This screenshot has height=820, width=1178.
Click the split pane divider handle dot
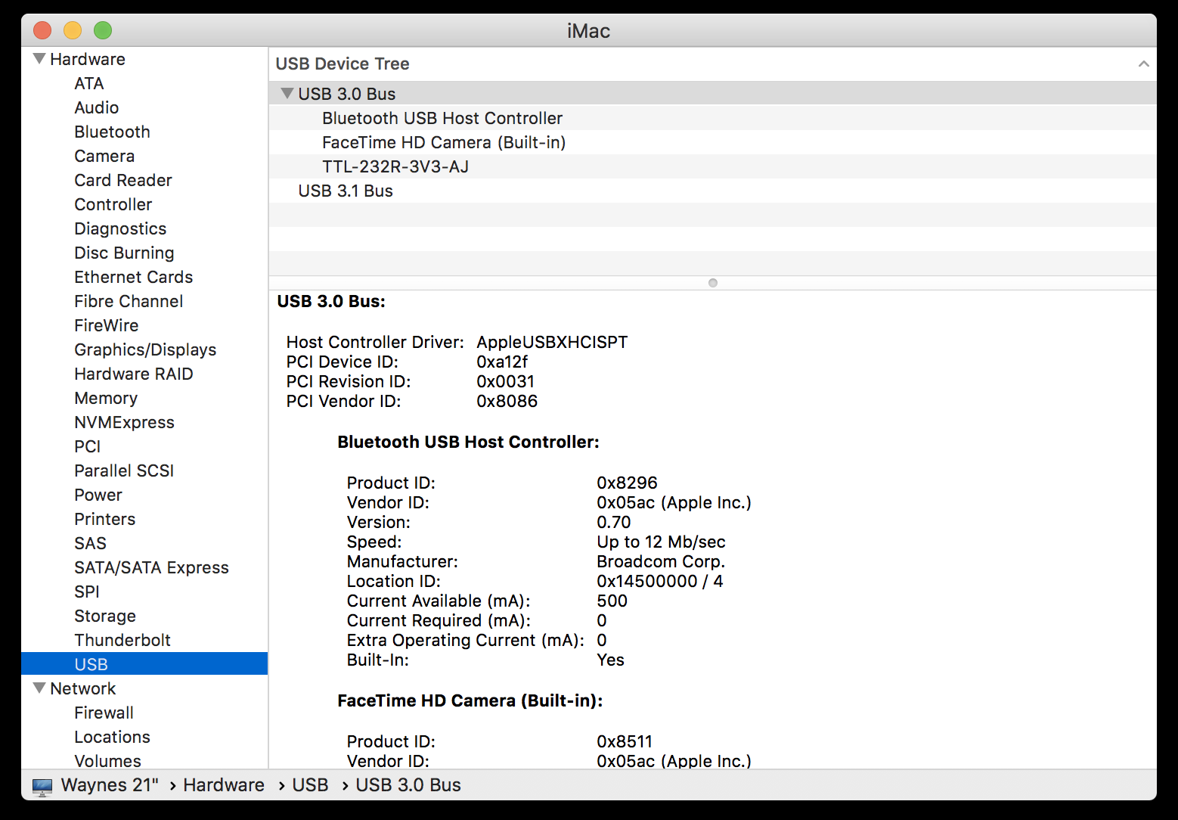point(712,283)
